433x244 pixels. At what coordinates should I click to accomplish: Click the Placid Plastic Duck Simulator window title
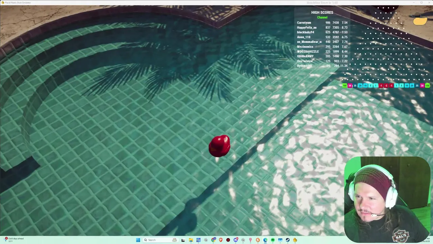point(18,2)
